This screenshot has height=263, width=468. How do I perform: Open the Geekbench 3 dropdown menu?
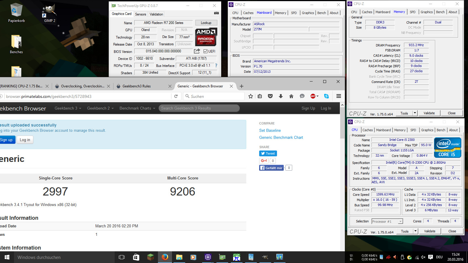68,108
